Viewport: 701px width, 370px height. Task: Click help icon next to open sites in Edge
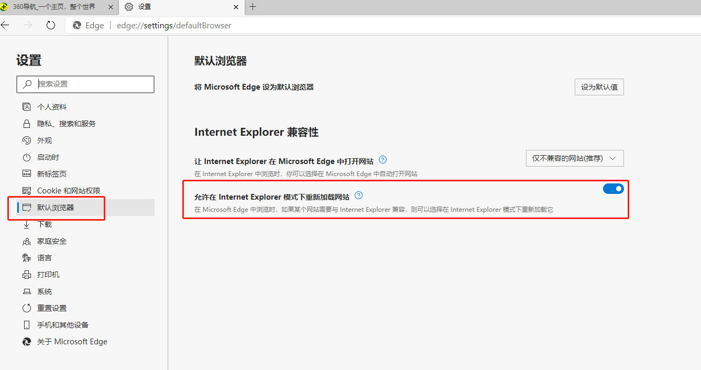[x=382, y=160]
